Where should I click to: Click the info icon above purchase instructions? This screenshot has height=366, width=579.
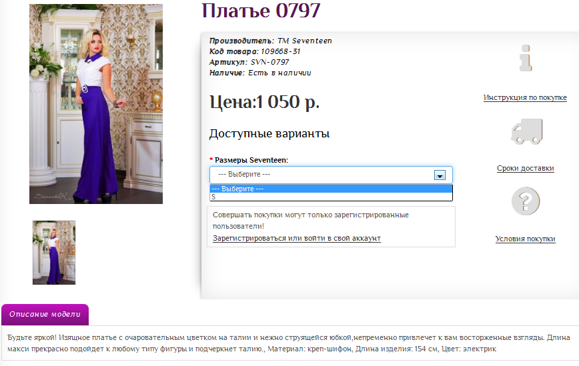[x=526, y=58]
